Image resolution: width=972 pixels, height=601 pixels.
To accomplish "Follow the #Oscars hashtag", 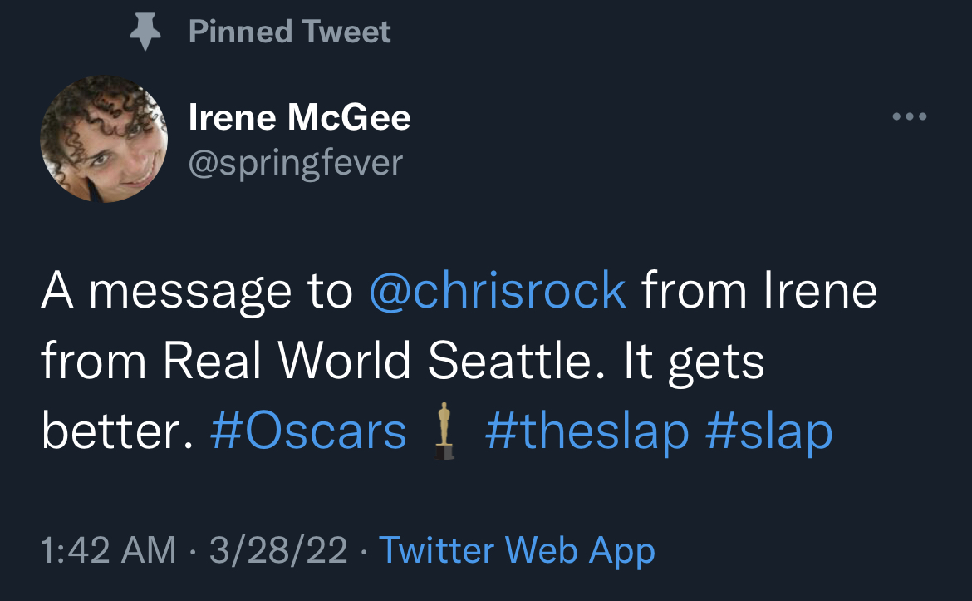I will coord(308,431).
